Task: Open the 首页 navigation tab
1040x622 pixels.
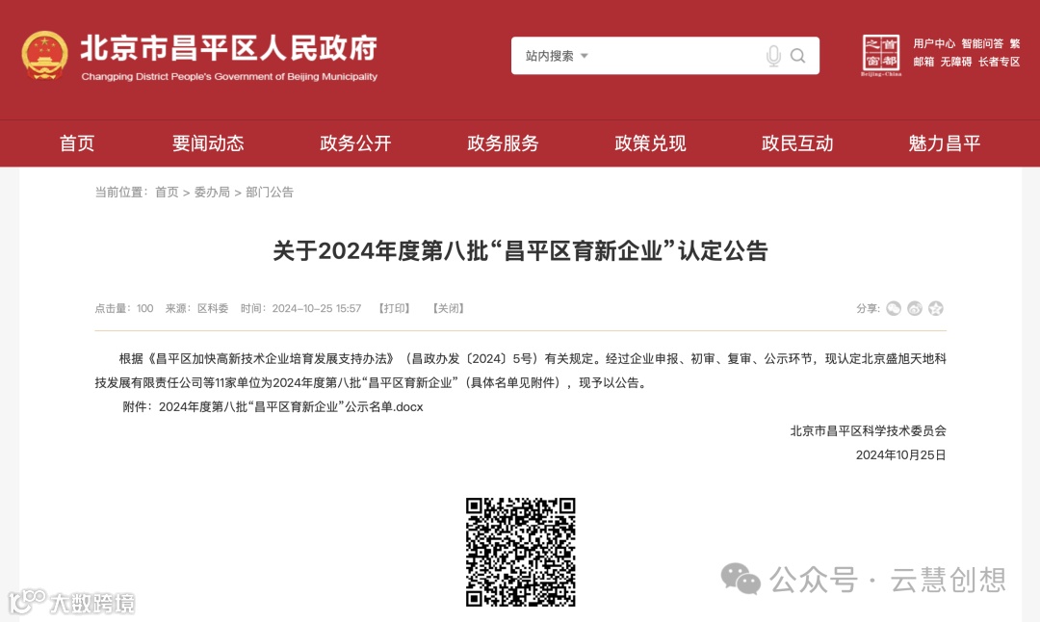Action: [77, 143]
